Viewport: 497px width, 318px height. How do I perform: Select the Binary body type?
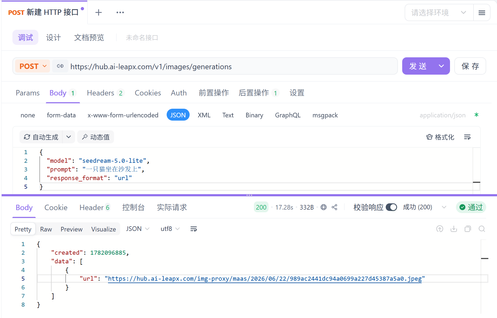[254, 115]
